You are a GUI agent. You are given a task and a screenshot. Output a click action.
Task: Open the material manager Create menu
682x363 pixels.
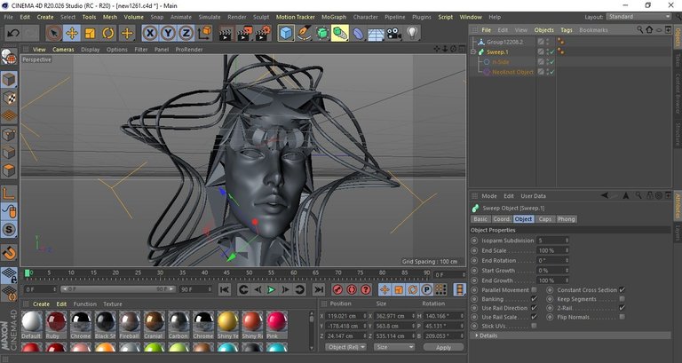pyautogui.click(x=42, y=304)
